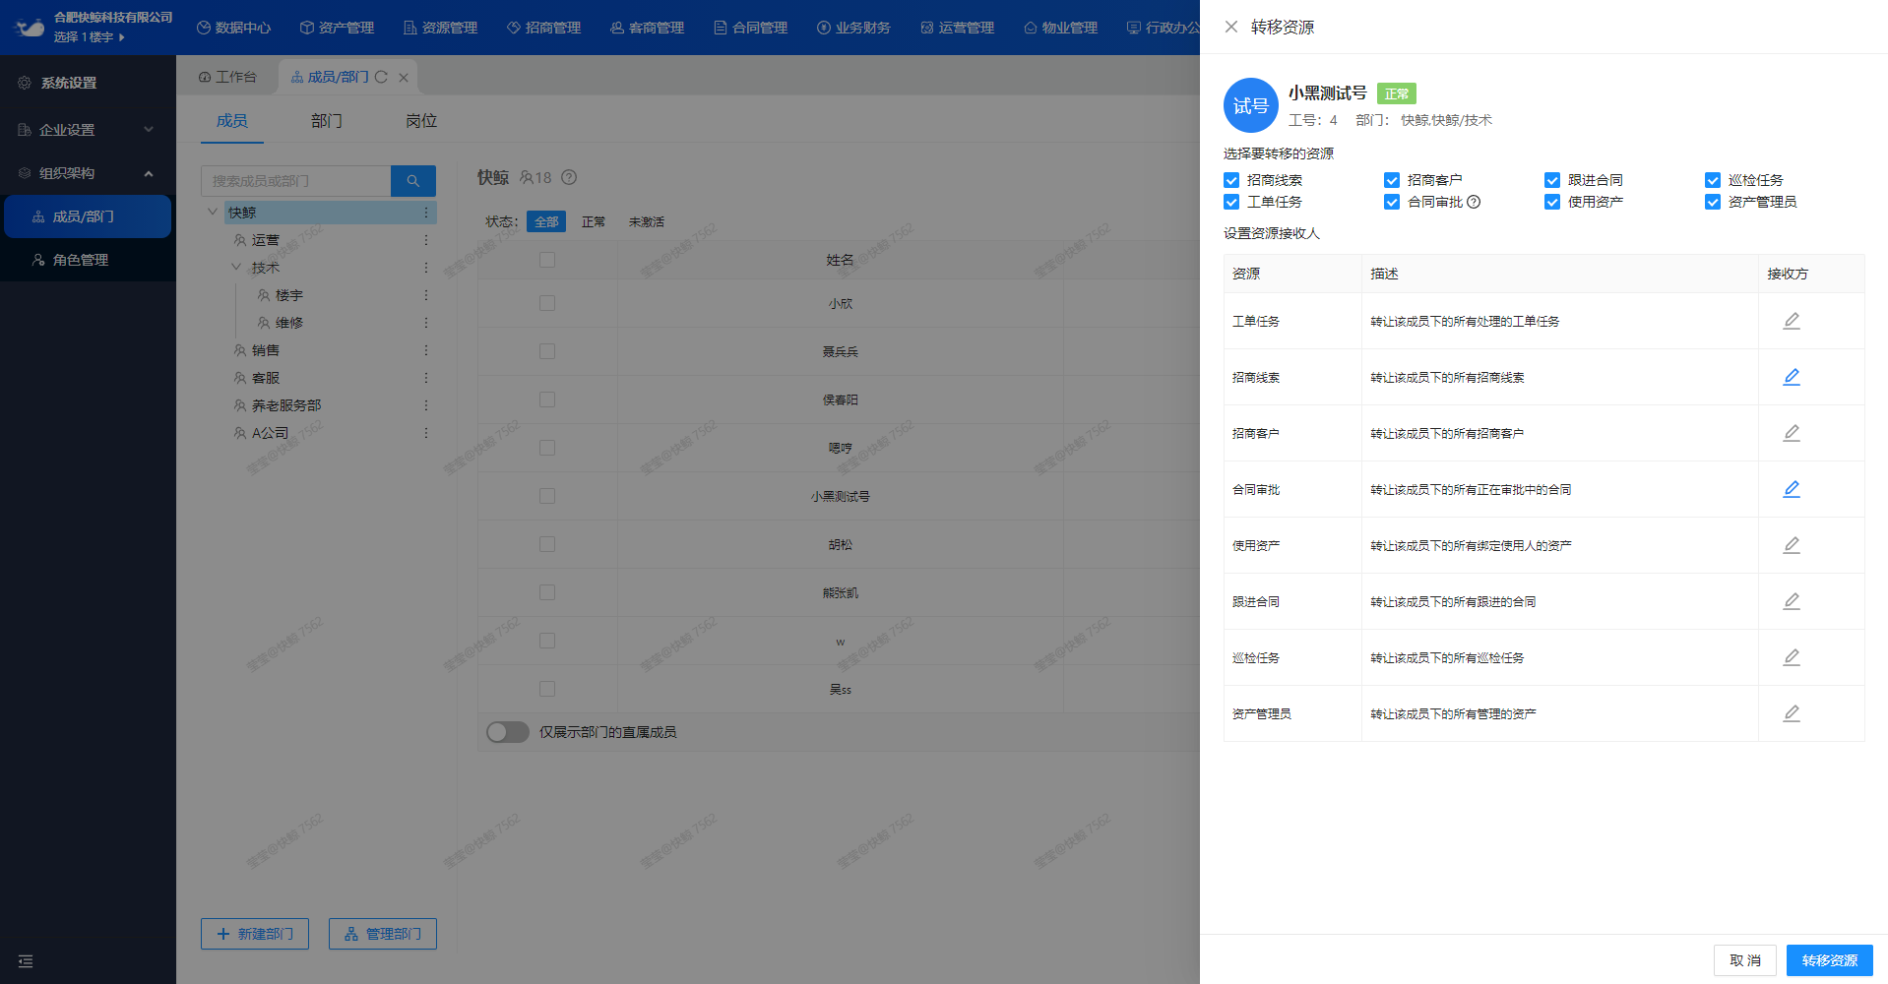This screenshot has height=984, width=1888.
Task: Close the 转移资源 panel with X icon
Action: point(1230,27)
